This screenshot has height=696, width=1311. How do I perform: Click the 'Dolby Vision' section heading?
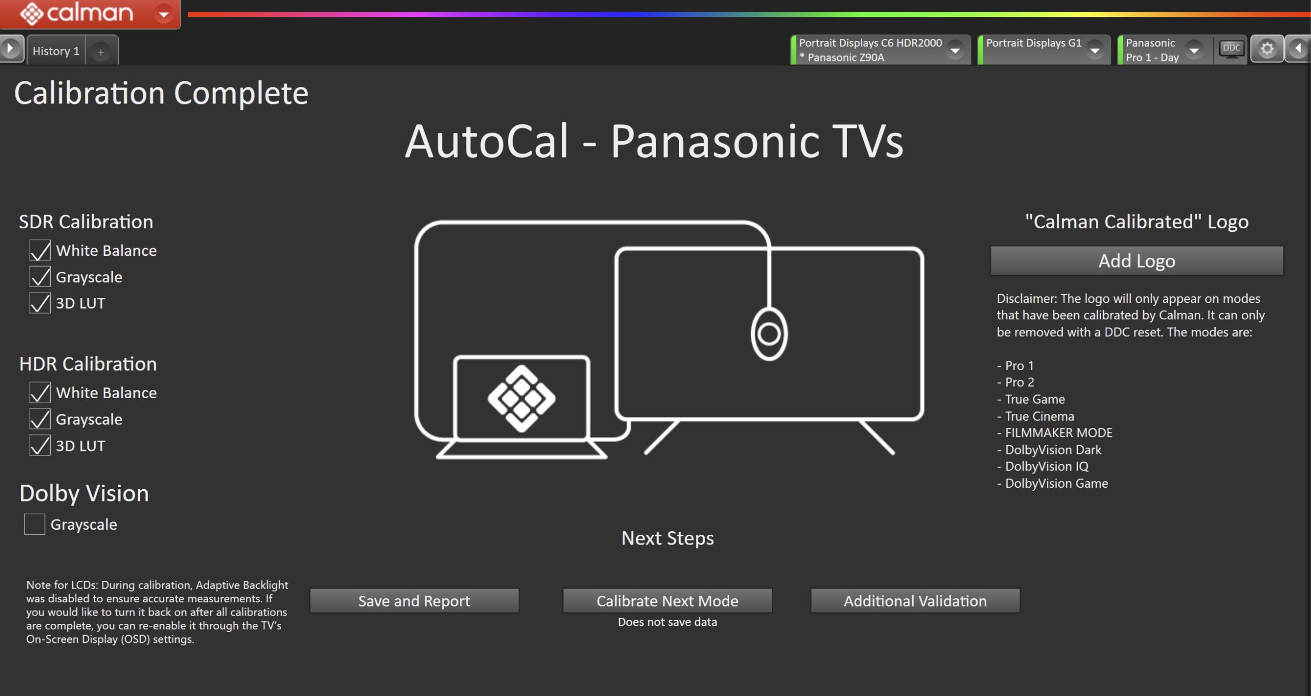[84, 493]
